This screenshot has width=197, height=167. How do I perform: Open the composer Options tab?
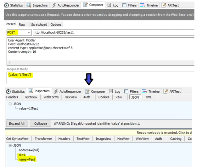point(56,24)
